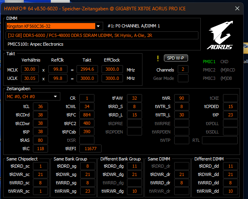Viewport: 248px width, 199px height.
Task: Click the tWR value 90
Action: click(x=182, y=98)
